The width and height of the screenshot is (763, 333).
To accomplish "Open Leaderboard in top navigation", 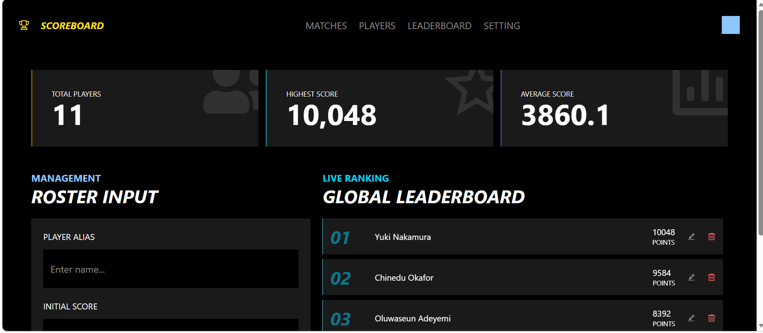I will 439,26.
